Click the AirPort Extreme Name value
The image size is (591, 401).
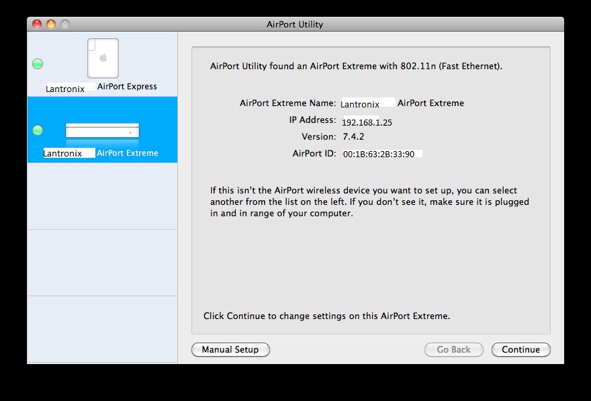pos(402,103)
